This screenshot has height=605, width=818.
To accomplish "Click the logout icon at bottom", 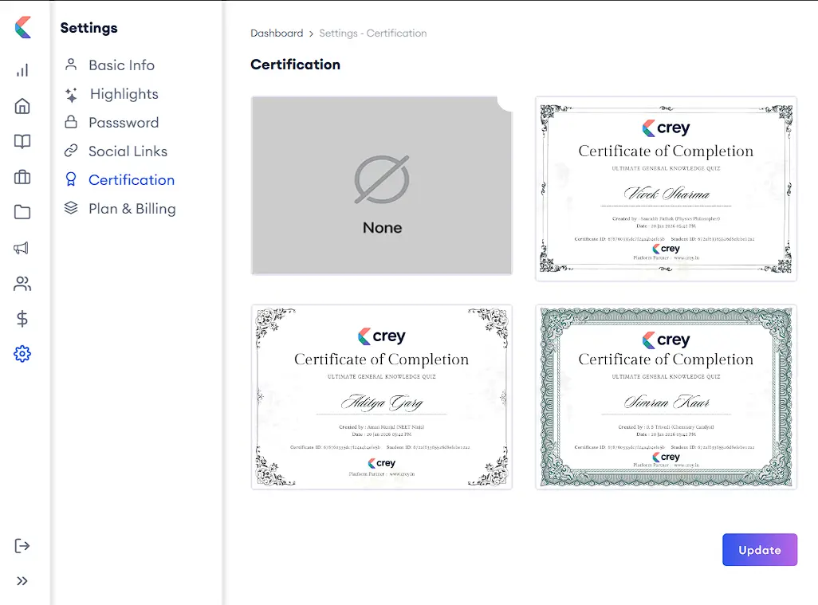I will click(x=22, y=546).
